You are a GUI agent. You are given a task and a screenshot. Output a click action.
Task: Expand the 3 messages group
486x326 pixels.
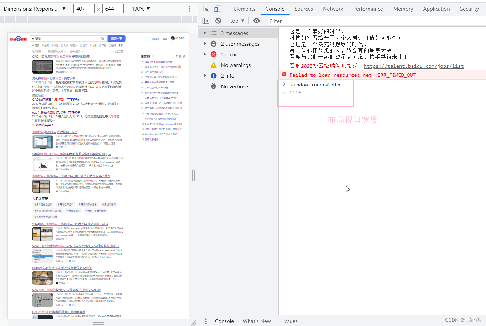click(x=205, y=33)
